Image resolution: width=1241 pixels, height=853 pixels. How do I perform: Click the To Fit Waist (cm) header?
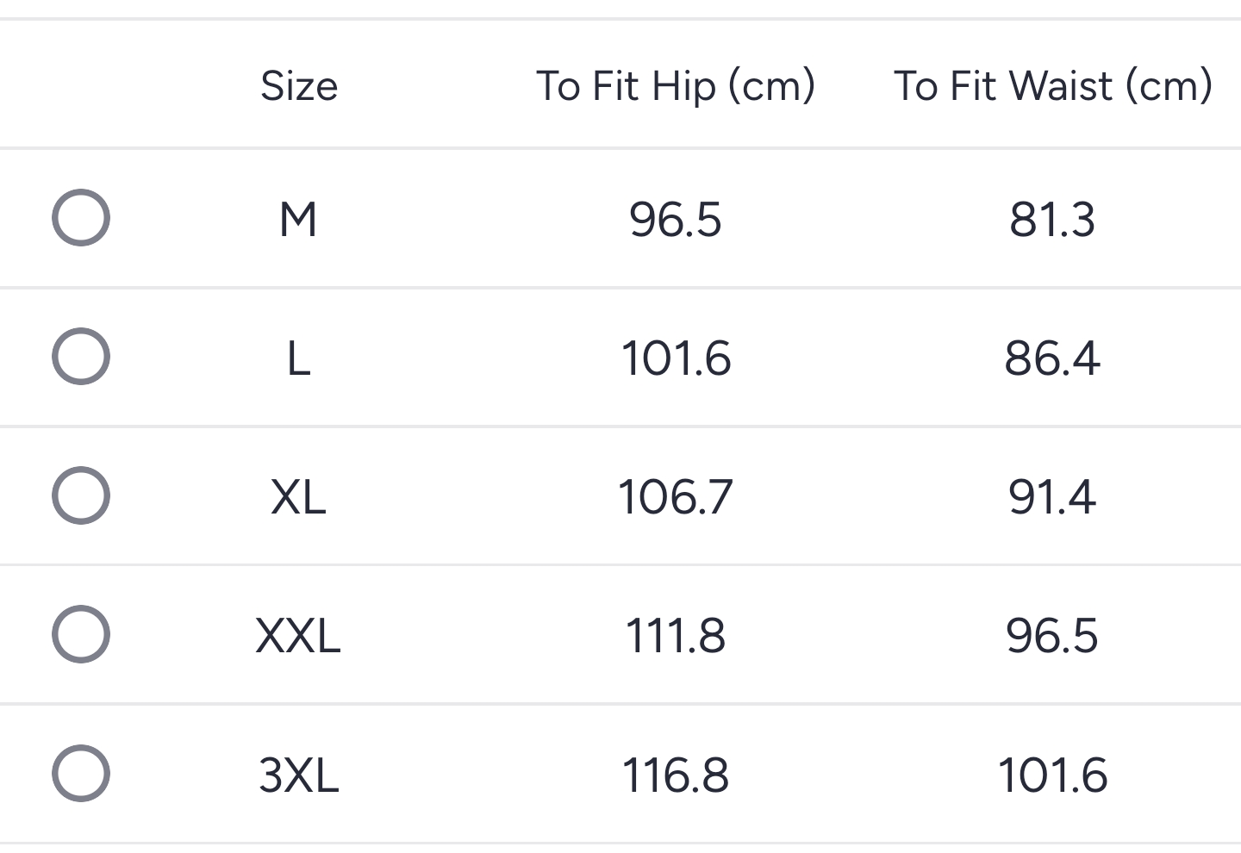1053,85
